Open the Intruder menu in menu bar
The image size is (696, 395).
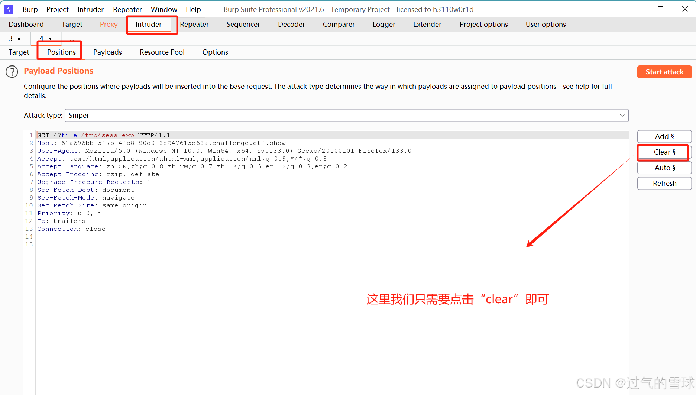pos(90,9)
